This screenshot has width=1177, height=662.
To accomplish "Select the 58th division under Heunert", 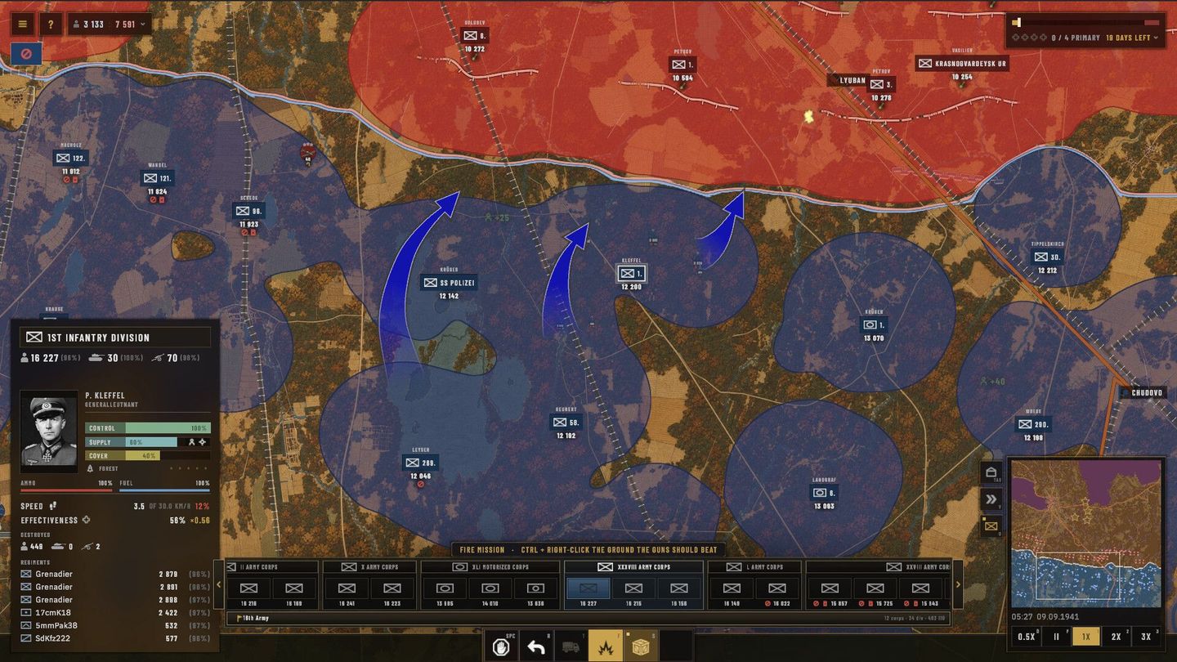I will (x=566, y=423).
